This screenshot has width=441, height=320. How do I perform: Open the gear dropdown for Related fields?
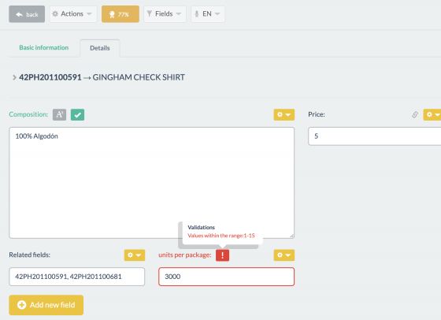click(135, 255)
